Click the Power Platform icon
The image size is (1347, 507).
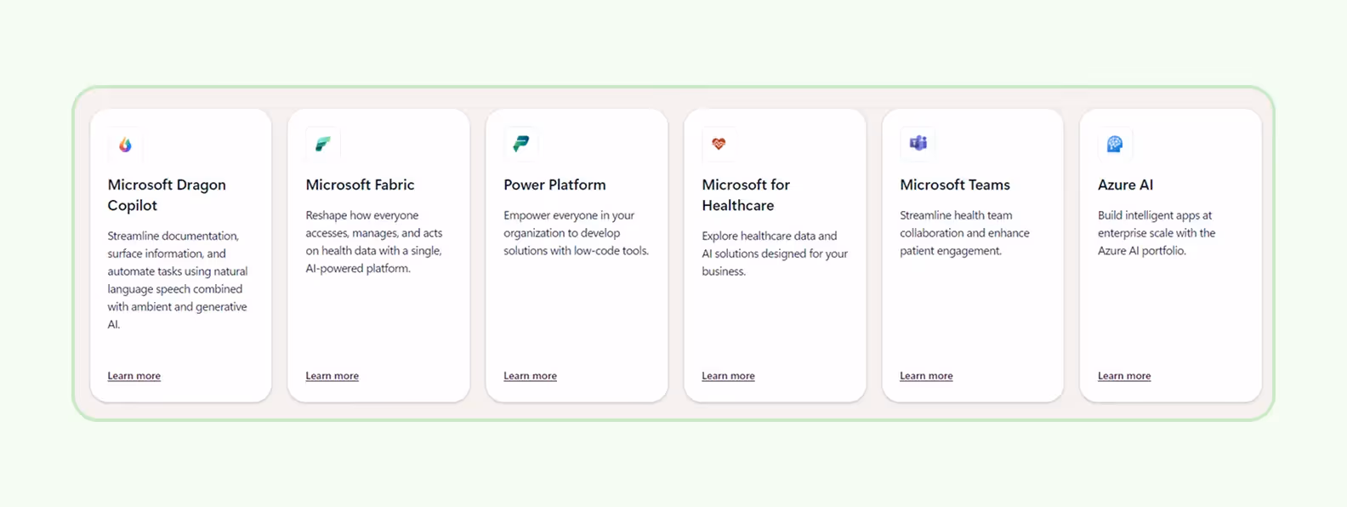pos(520,144)
